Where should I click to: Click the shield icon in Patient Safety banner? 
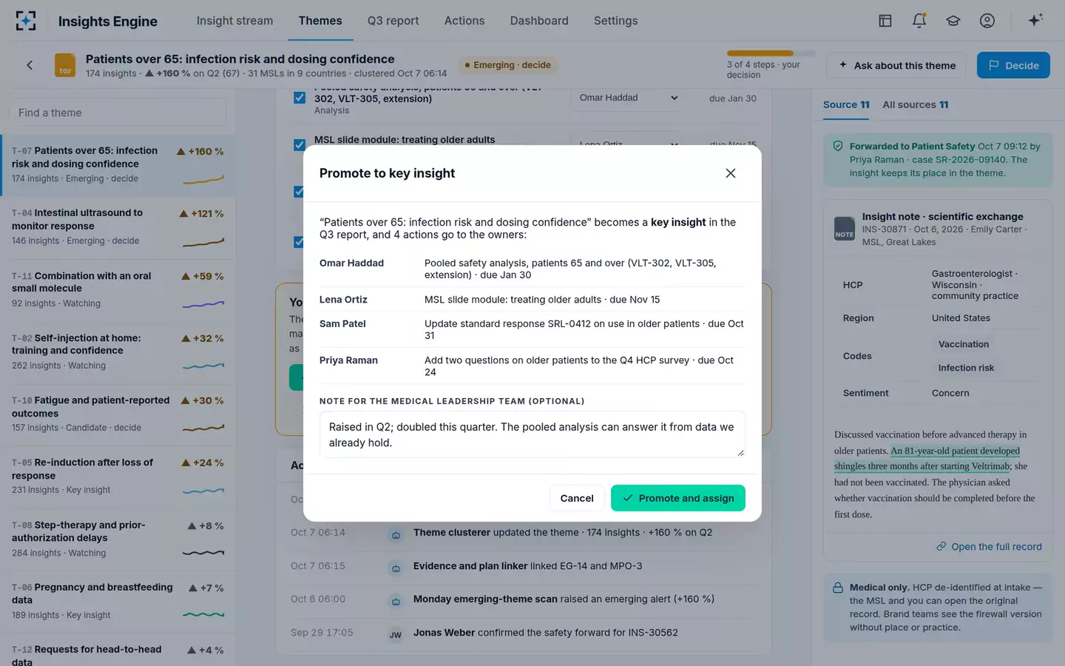(x=838, y=147)
